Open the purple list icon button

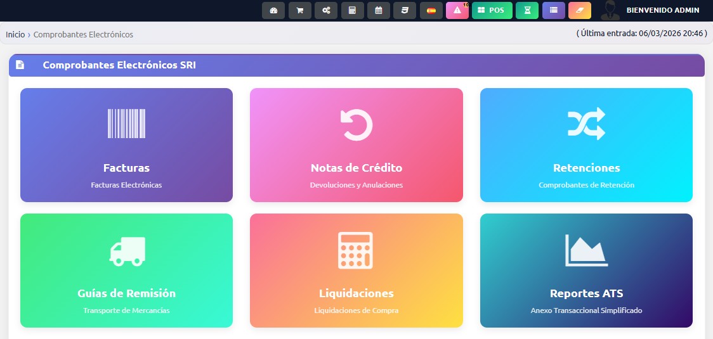click(553, 11)
